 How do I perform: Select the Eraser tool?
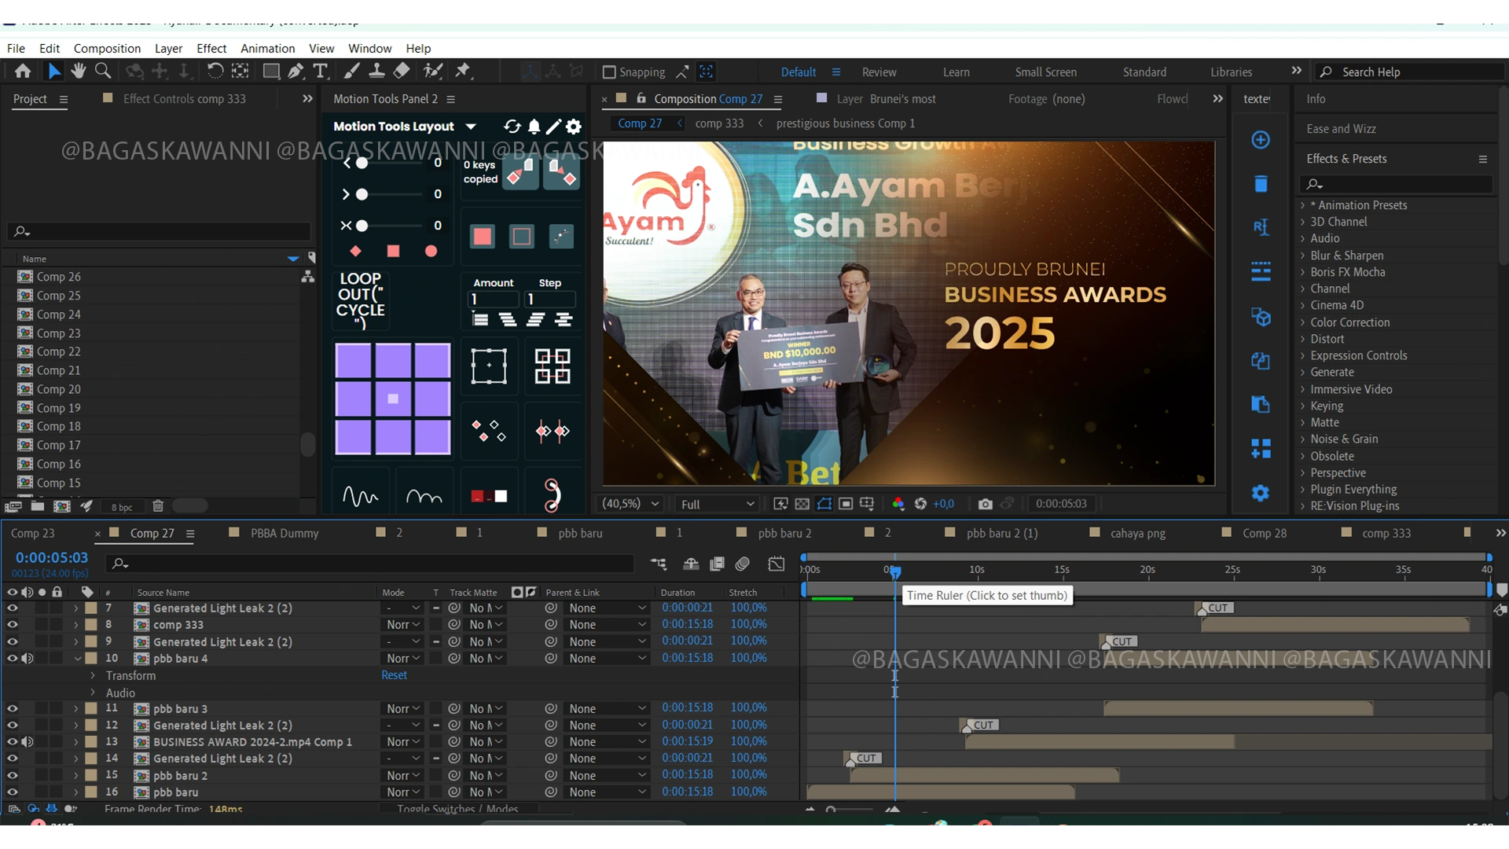[402, 72]
